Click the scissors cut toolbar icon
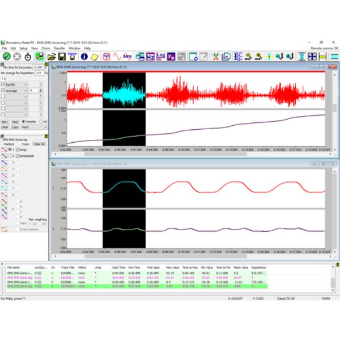 click(215, 57)
